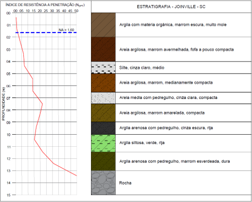
Task: Click NSPT axis value '35'
Action: (x=58, y=11)
